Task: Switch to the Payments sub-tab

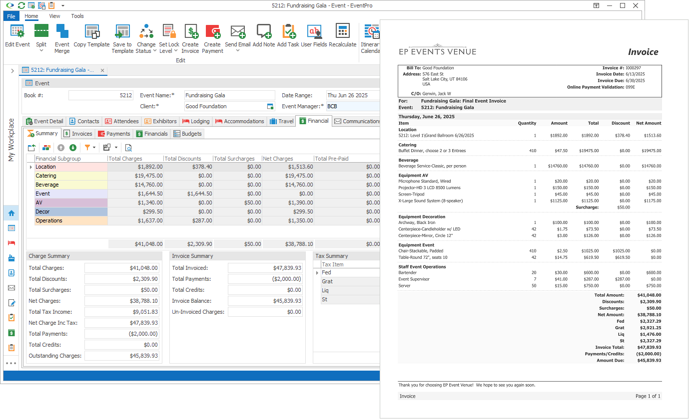Action: [x=114, y=134]
